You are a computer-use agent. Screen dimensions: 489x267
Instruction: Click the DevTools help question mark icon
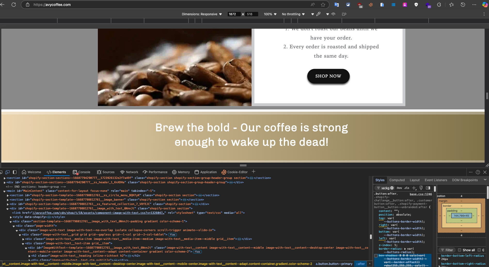[x=478, y=172]
